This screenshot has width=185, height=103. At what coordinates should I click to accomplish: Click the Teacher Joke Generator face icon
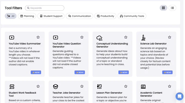click(55, 87)
